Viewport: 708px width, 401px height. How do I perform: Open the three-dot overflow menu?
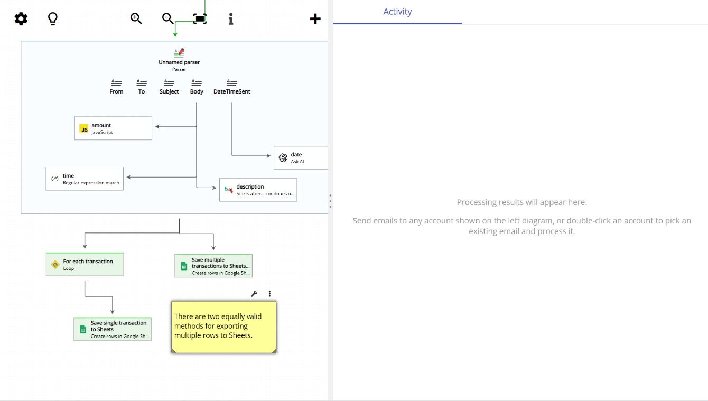pos(269,293)
